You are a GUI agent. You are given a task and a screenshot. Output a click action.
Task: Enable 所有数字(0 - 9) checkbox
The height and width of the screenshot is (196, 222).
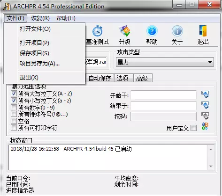tap(14, 107)
